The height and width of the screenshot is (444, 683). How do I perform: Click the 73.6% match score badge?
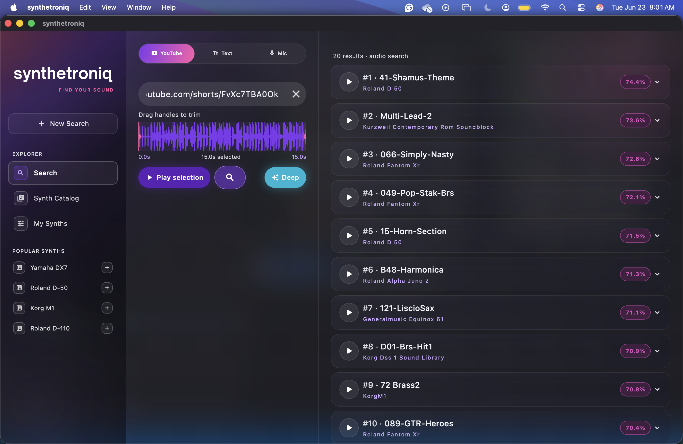point(635,120)
